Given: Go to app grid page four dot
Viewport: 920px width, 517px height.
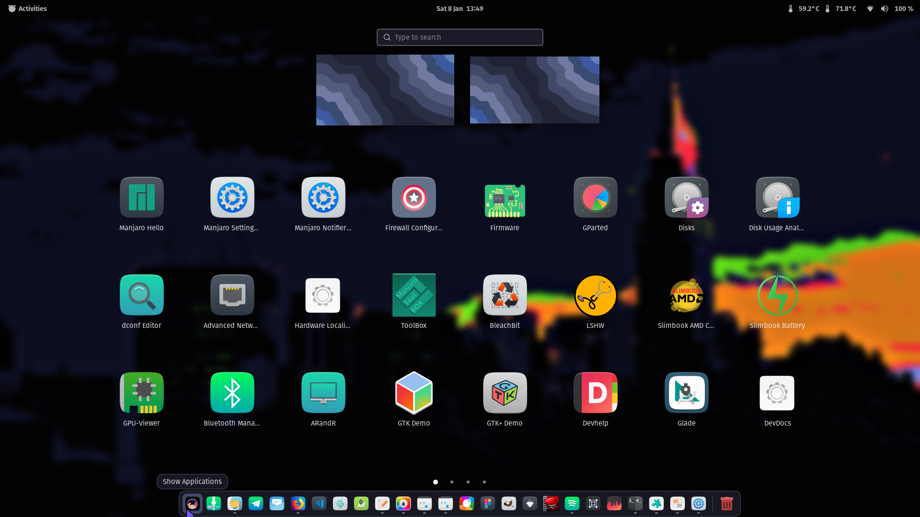Looking at the screenshot, I should pyautogui.click(x=484, y=482).
